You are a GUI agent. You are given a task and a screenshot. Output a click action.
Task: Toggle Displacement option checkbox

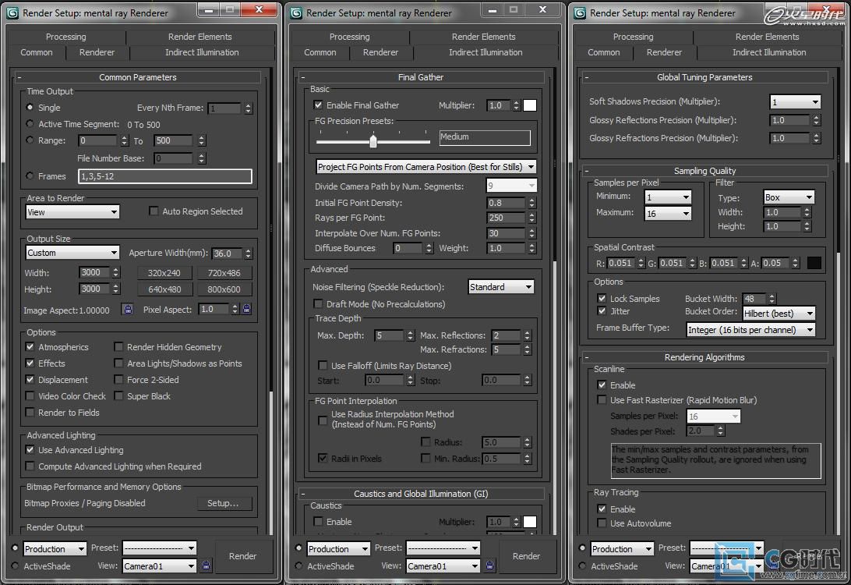coord(30,379)
